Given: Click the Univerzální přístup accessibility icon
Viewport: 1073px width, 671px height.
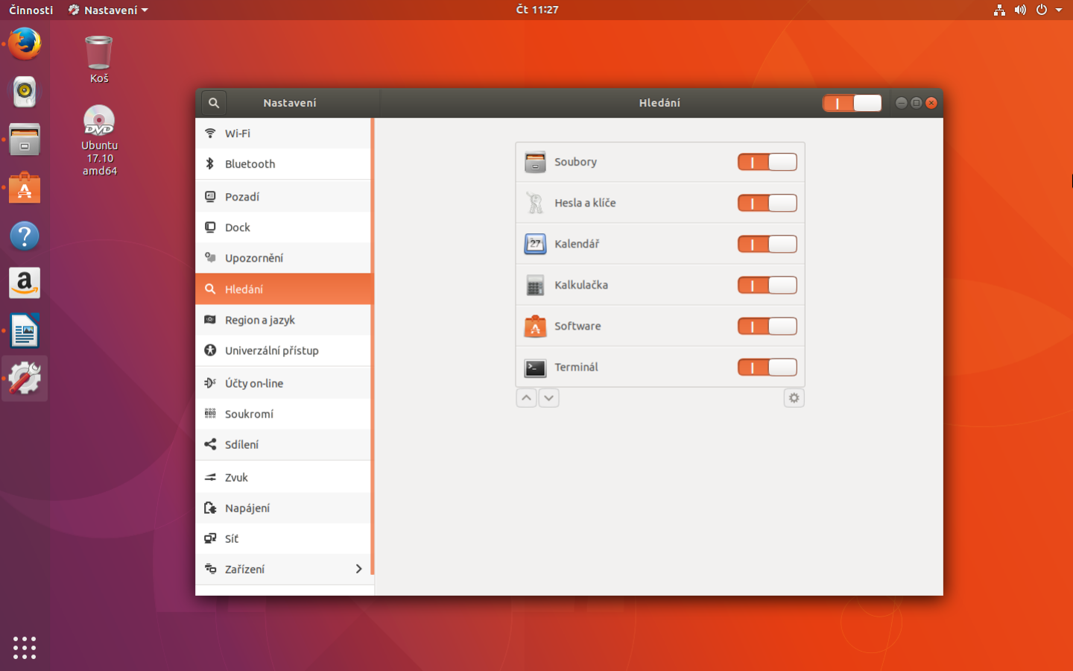Looking at the screenshot, I should point(210,350).
